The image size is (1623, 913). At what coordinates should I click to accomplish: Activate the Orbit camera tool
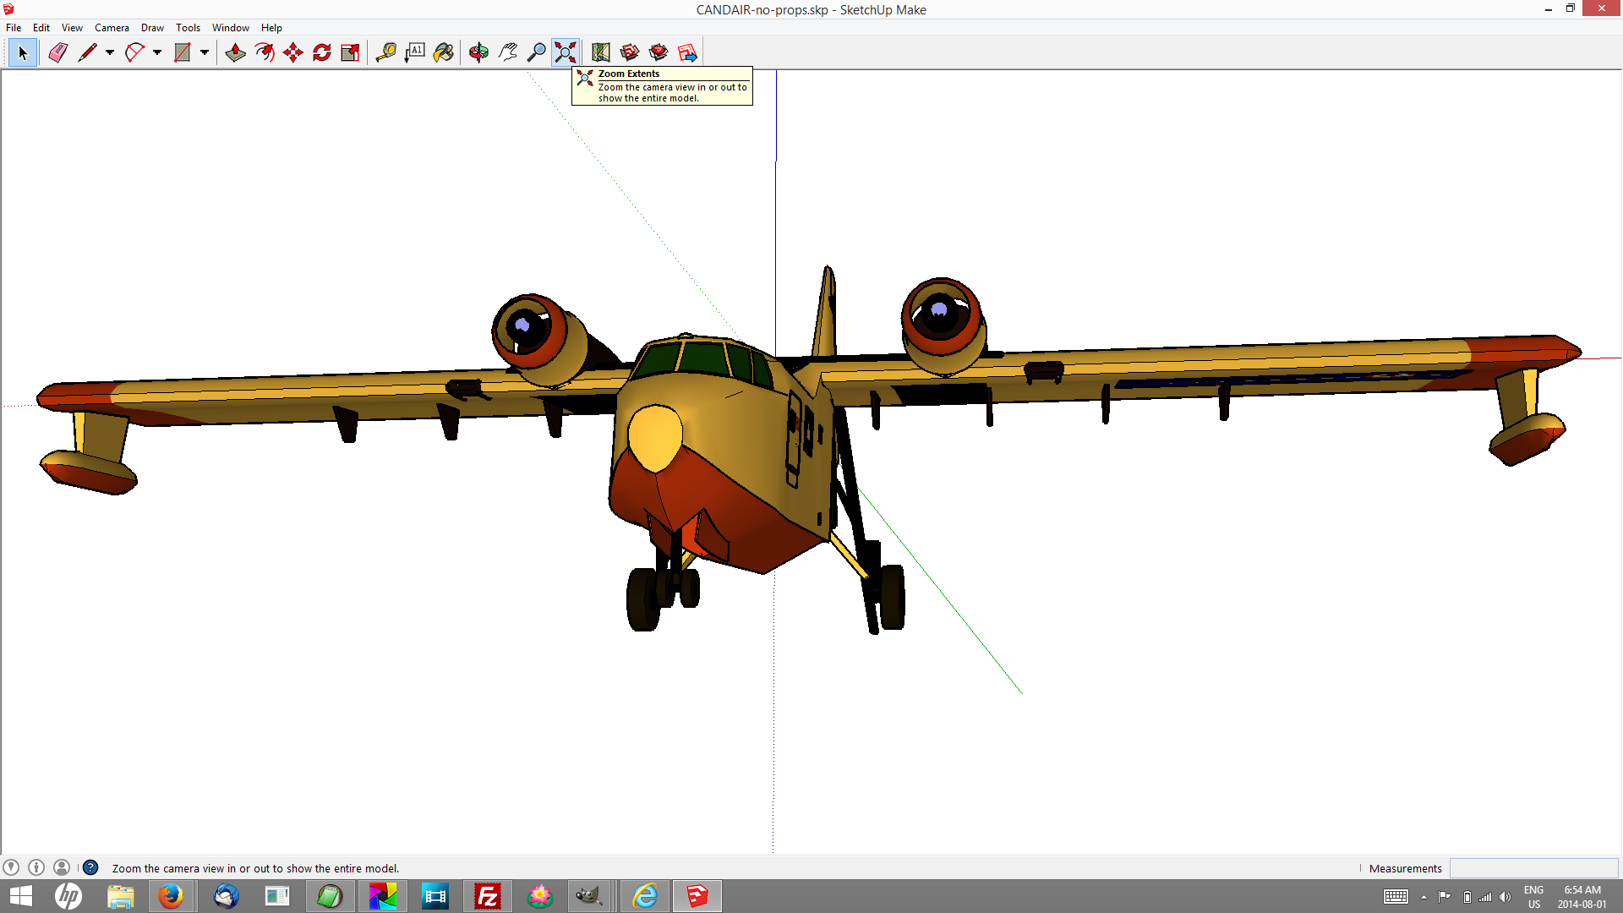coord(479,52)
